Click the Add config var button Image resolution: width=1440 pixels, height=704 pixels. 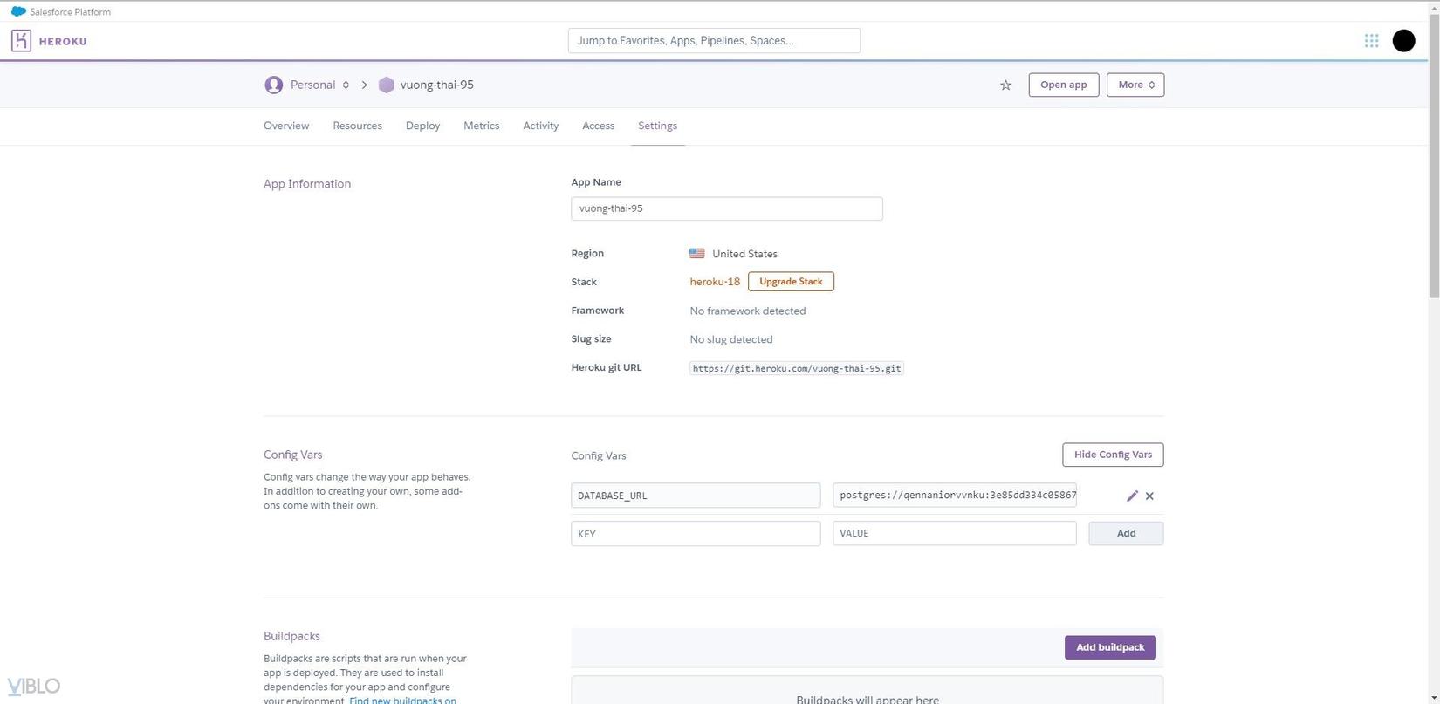click(x=1126, y=533)
